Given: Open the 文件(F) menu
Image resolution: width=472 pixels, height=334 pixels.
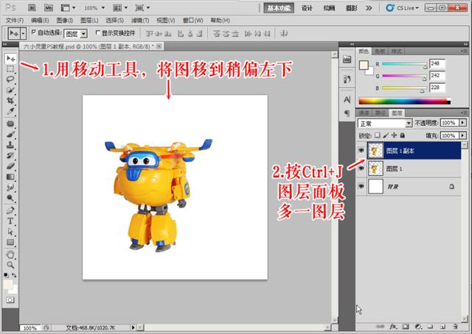Looking at the screenshot, I should (x=15, y=21).
